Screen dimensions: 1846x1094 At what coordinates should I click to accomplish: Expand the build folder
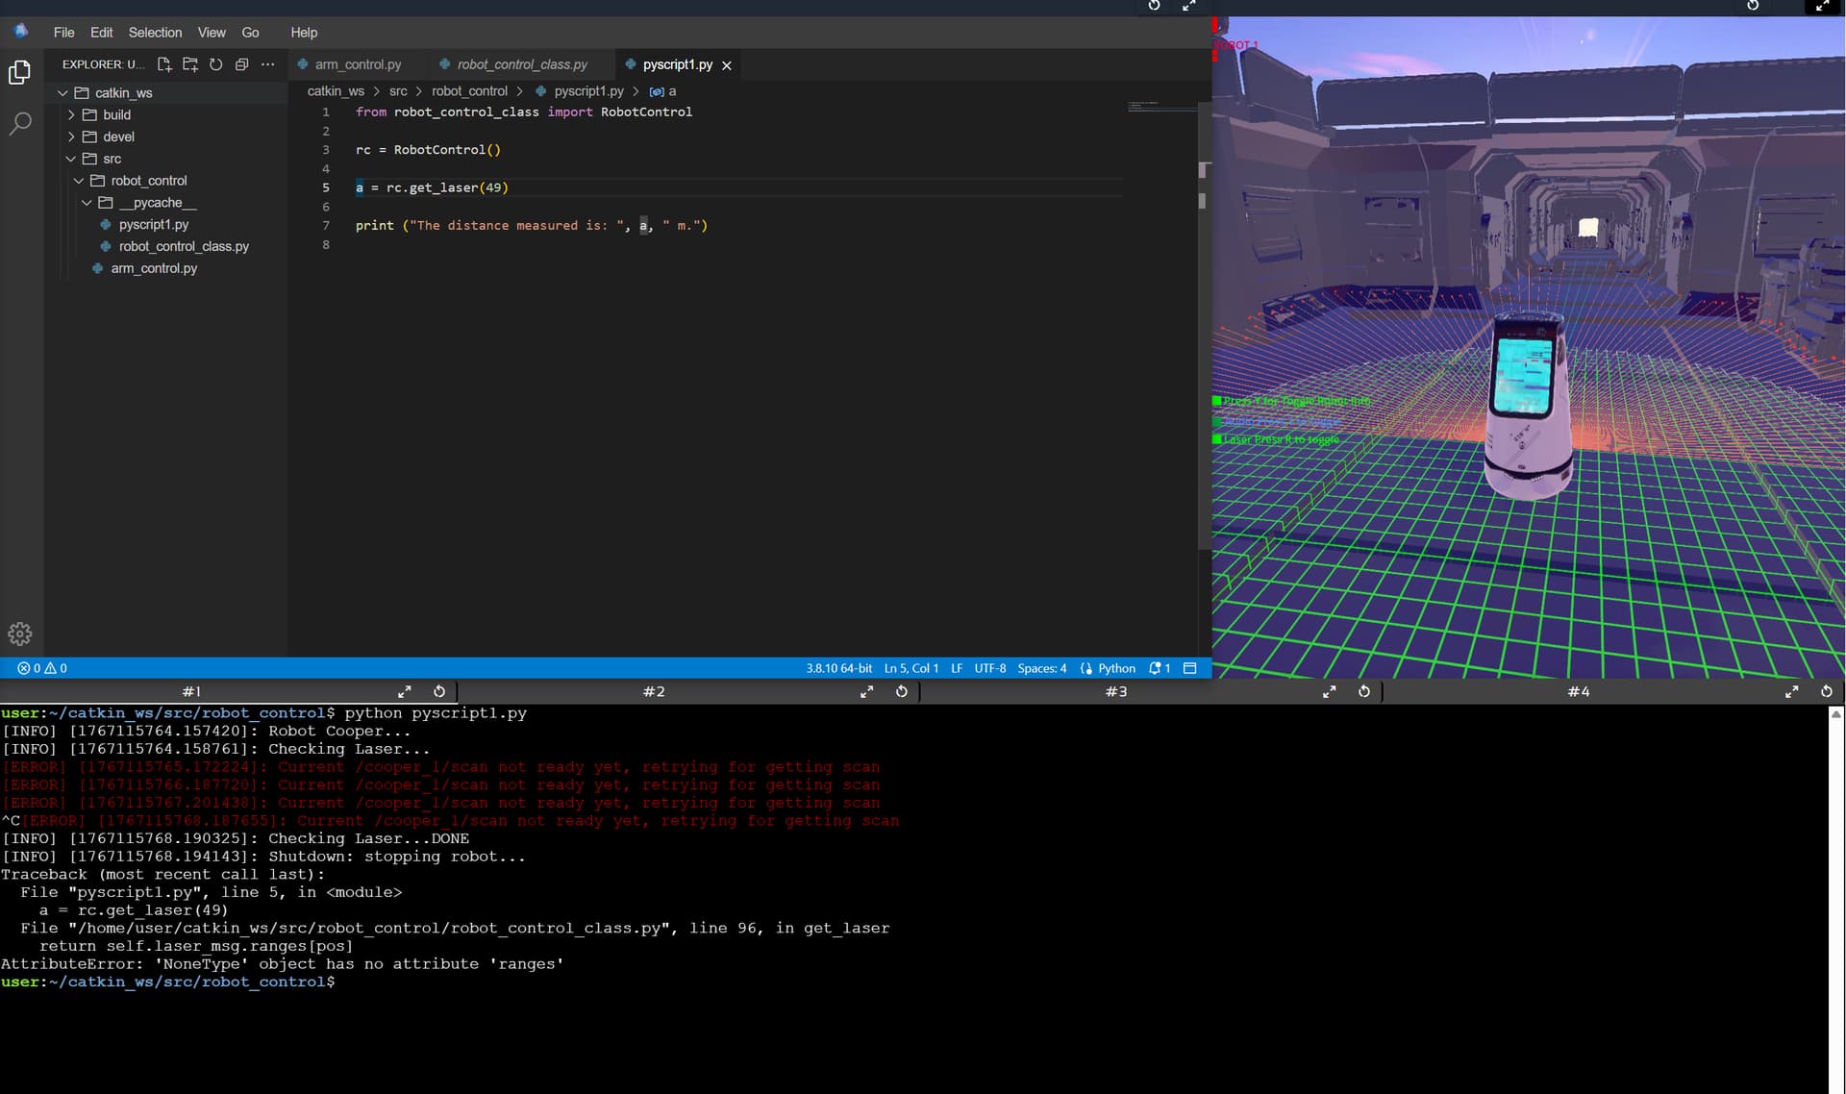[x=116, y=114]
